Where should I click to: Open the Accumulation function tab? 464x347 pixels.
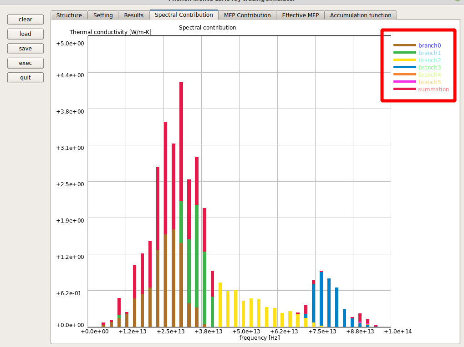[x=361, y=15]
